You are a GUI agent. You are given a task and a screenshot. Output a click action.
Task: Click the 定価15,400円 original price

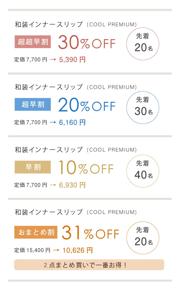pyautogui.click(x=32, y=250)
